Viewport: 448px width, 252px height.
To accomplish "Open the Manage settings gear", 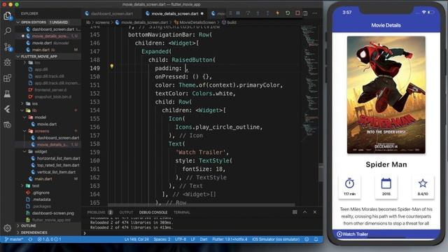I will click(x=8, y=227).
